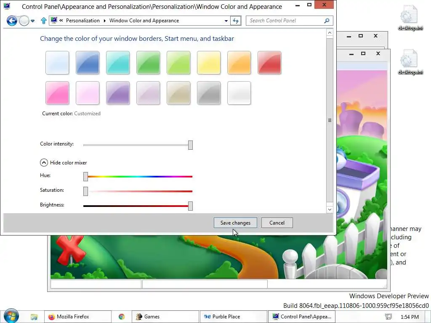Pick the tan beige color swatch
The width and height of the screenshot is (431, 323).
tap(178, 93)
